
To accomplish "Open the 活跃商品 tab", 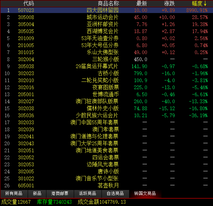I will point(87,194).
